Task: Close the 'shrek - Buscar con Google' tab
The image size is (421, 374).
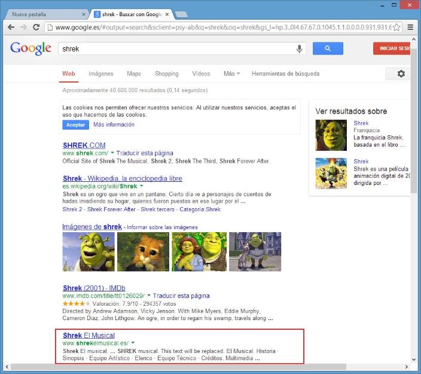Action: click(x=167, y=14)
